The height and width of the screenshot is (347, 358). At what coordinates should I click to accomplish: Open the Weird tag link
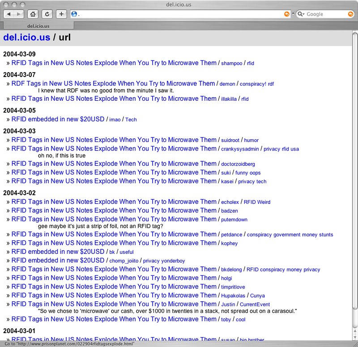coord(264,202)
